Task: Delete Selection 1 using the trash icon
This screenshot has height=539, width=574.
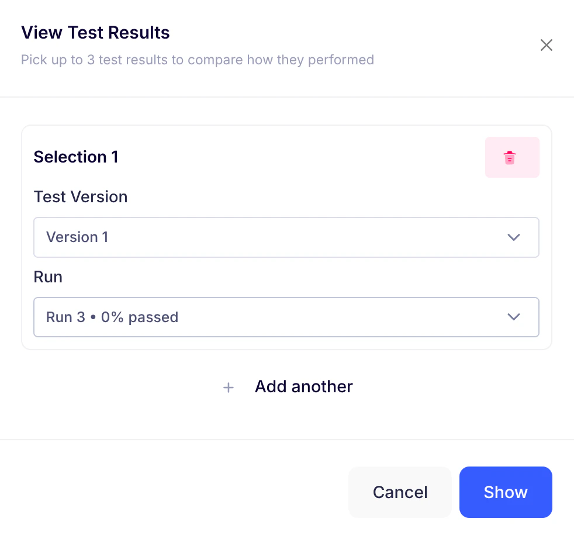Action: 510,158
